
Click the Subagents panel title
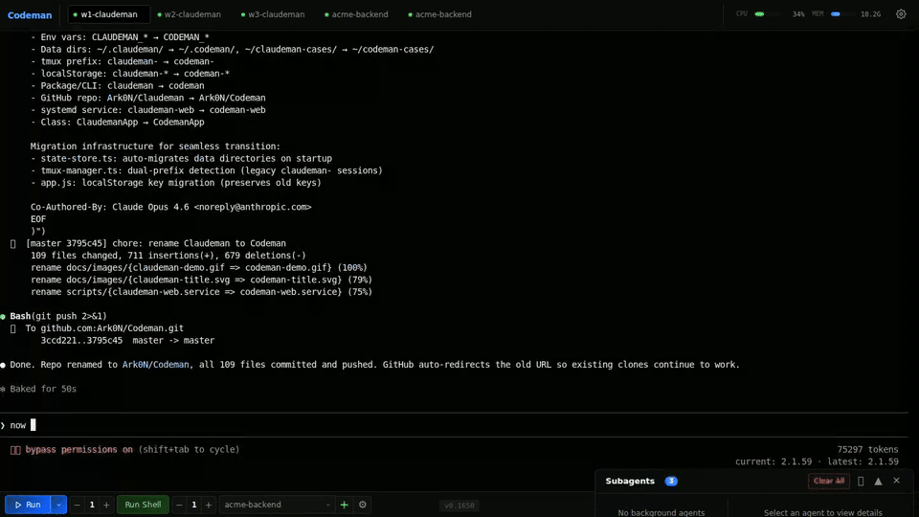tap(630, 481)
